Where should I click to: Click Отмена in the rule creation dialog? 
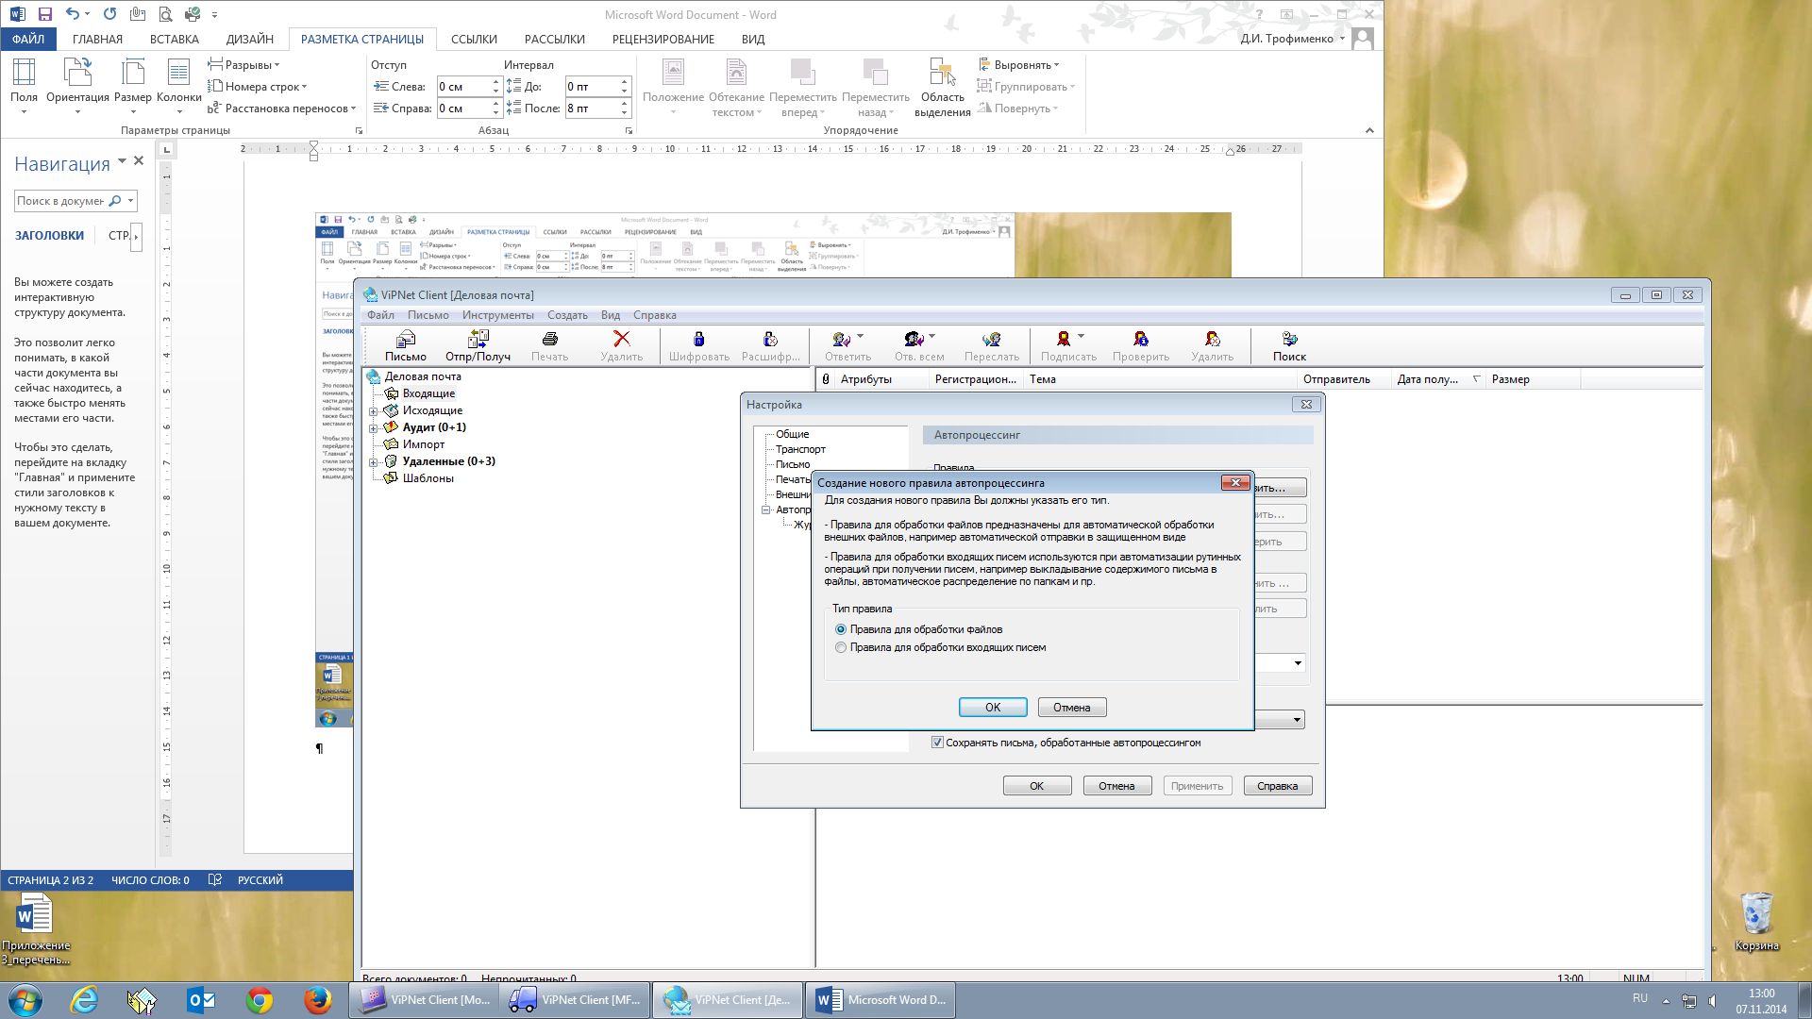(x=1071, y=708)
